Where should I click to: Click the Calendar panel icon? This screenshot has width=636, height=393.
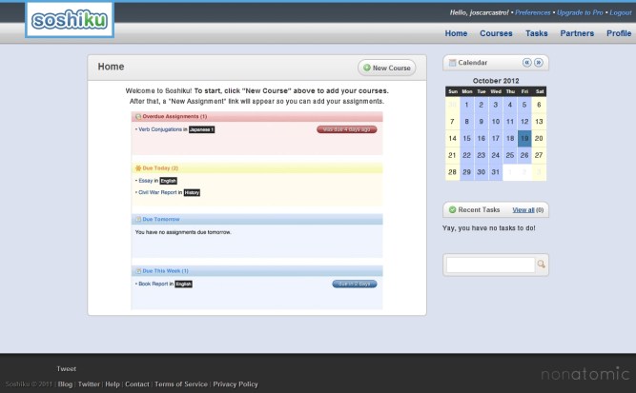(x=451, y=63)
